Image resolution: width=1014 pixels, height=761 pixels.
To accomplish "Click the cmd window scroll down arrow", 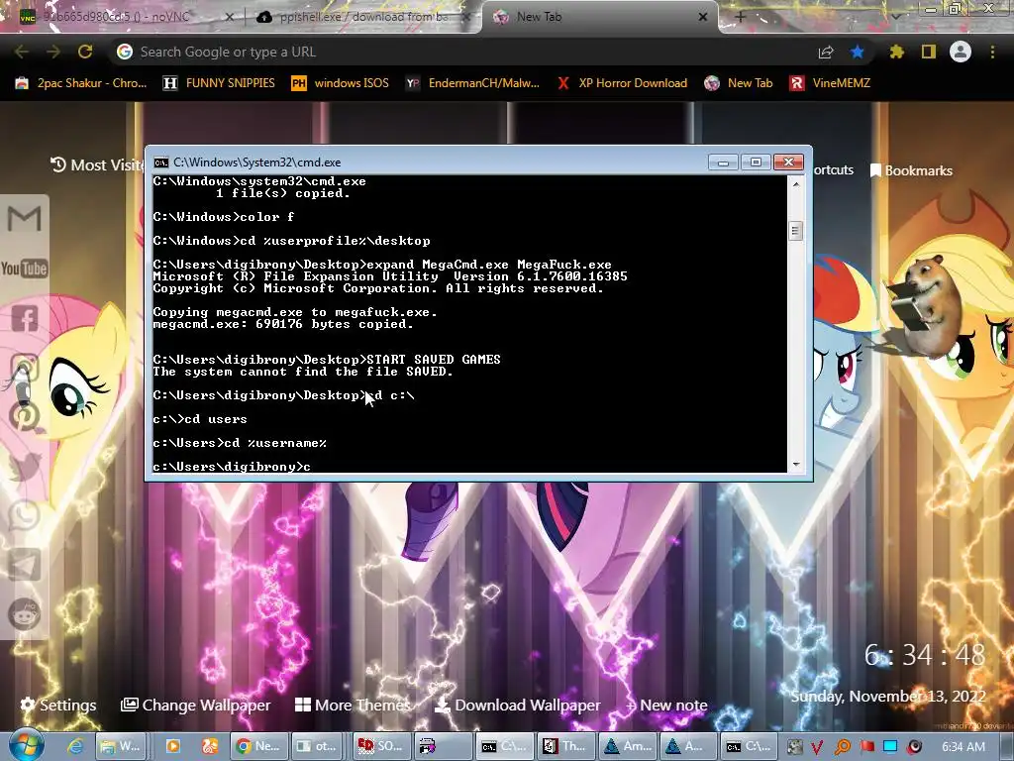I will pyautogui.click(x=796, y=464).
